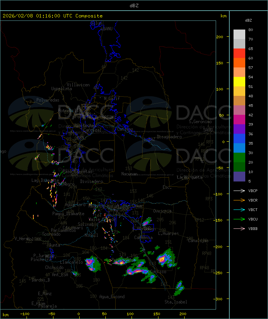Click the orange VBCR arrow icon
Screen dimensions: 268x319
[239, 200]
